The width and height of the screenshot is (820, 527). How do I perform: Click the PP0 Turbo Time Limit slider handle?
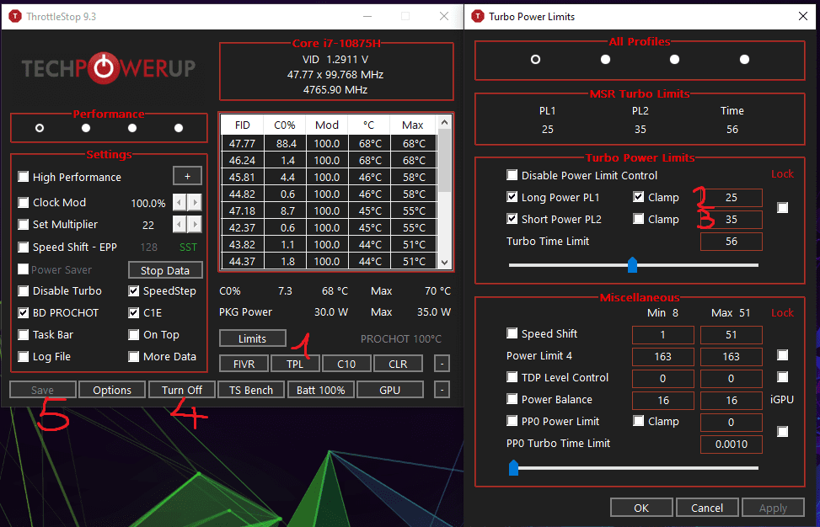pyautogui.click(x=513, y=467)
